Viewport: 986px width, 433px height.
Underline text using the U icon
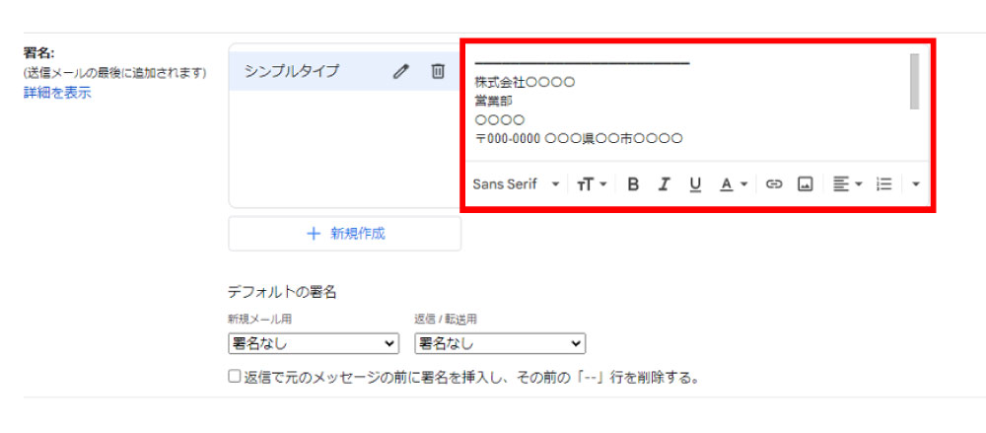[695, 184]
